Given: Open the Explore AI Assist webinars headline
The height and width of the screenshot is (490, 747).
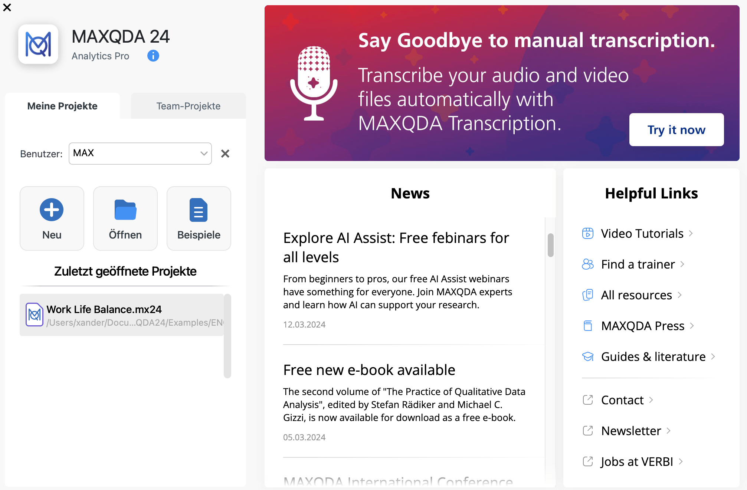Looking at the screenshot, I should point(396,247).
